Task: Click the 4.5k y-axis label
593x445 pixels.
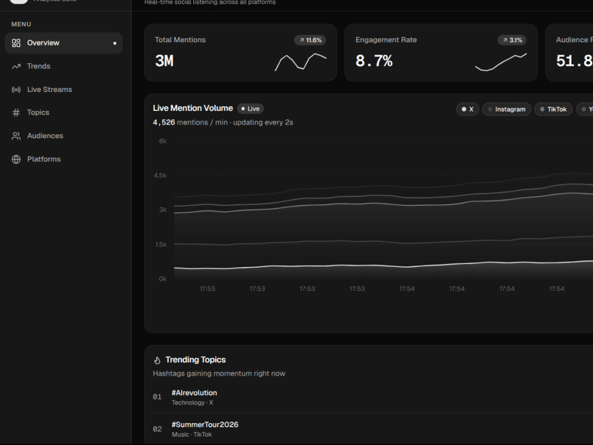Action: pos(160,176)
